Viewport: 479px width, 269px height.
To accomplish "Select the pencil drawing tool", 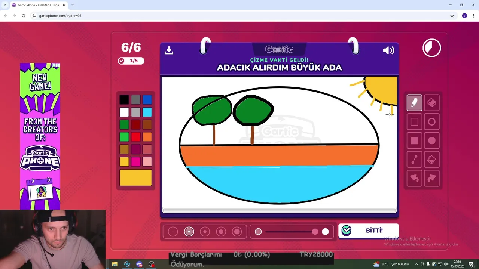I will point(414,103).
